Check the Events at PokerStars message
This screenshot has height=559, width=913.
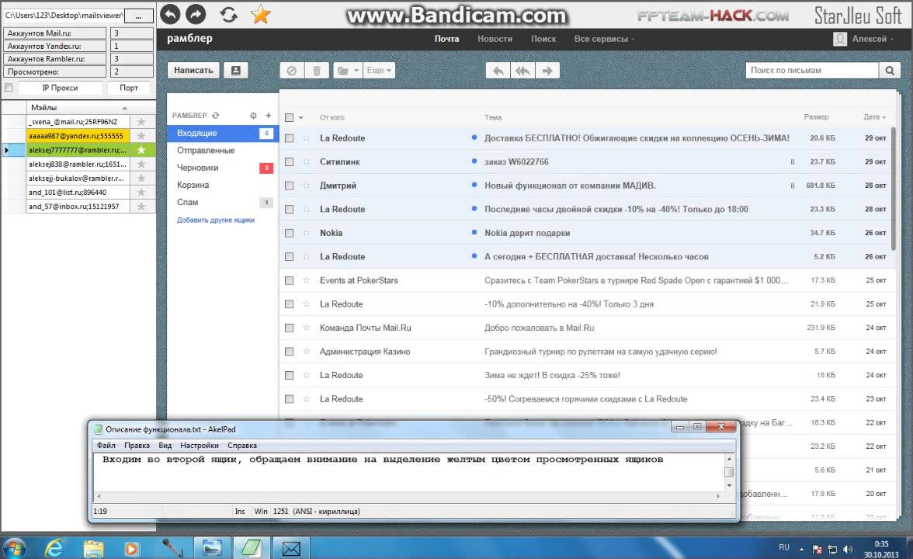point(290,281)
